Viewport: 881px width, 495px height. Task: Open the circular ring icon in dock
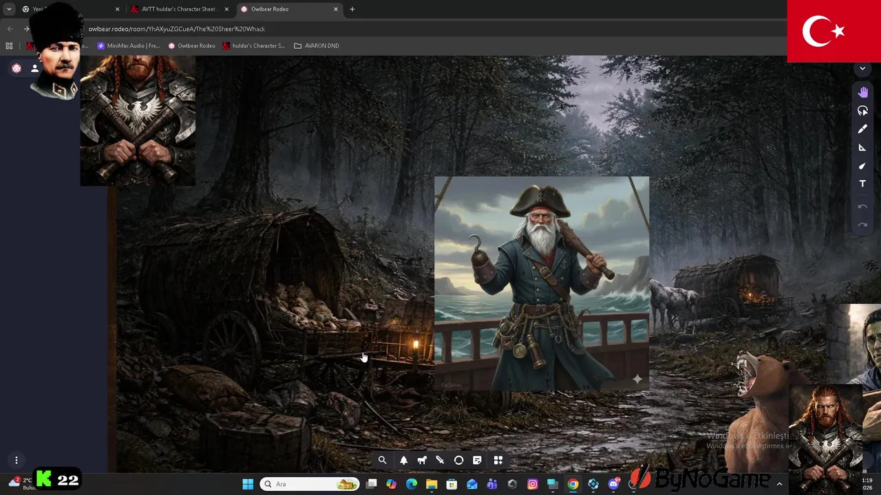pos(458,461)
